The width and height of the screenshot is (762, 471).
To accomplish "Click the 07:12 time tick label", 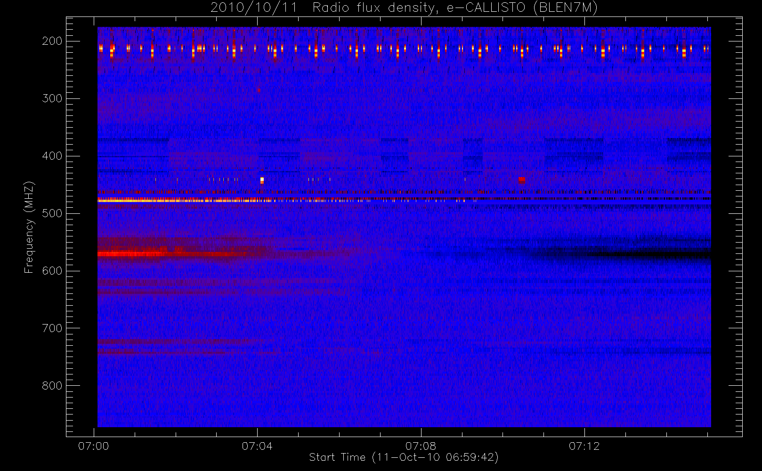I will click(x=584, y=446).
